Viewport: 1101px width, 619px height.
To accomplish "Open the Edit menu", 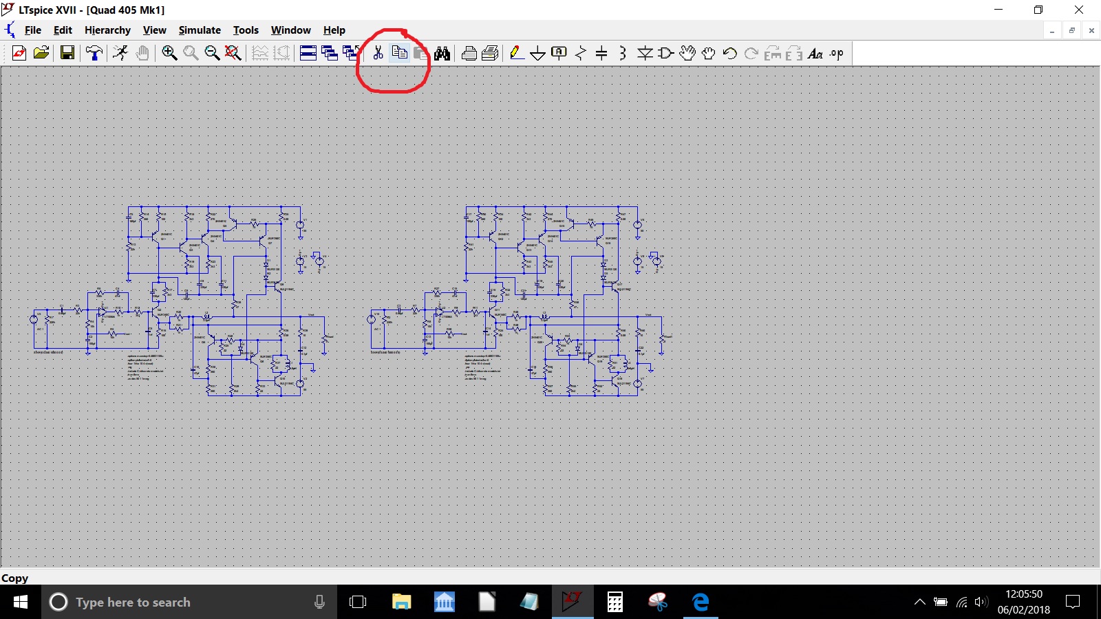I will click(63, 30).
